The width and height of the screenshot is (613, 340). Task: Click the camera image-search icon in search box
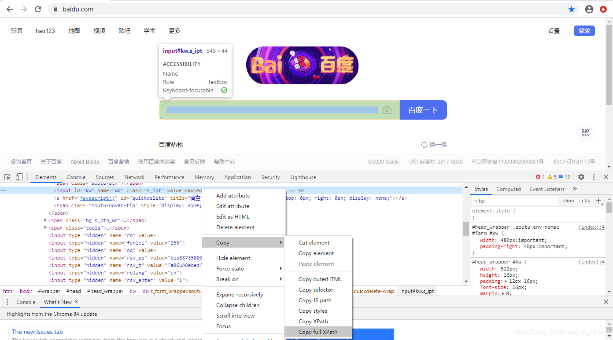click(x=387, y=110)
